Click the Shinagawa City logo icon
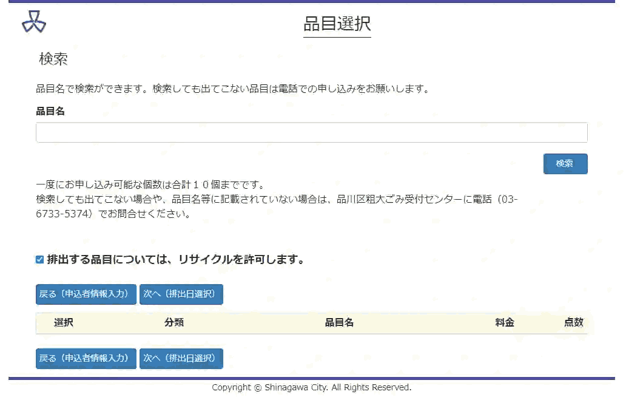Viewport: 626px width, 397px height. pos(34,22)
